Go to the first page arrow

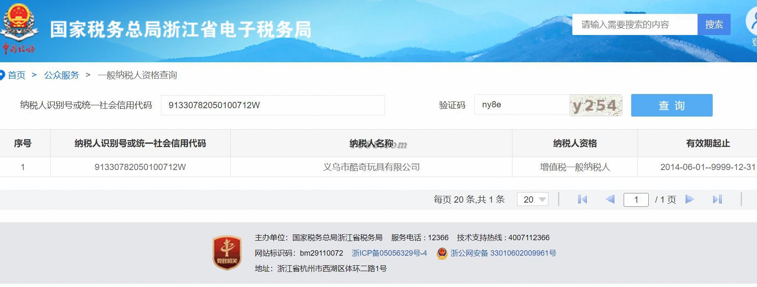coord(582,199)
